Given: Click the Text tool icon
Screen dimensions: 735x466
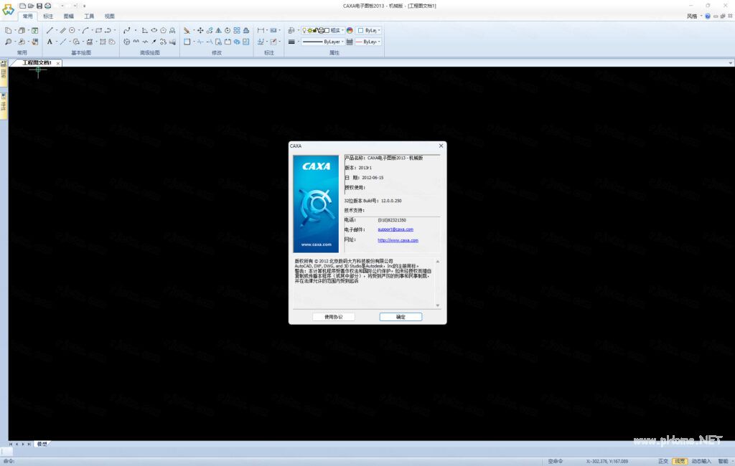Looking at the screenshot, I should click(50, 42).
